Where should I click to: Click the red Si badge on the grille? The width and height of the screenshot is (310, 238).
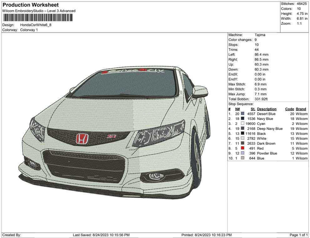tap(112, 136)
